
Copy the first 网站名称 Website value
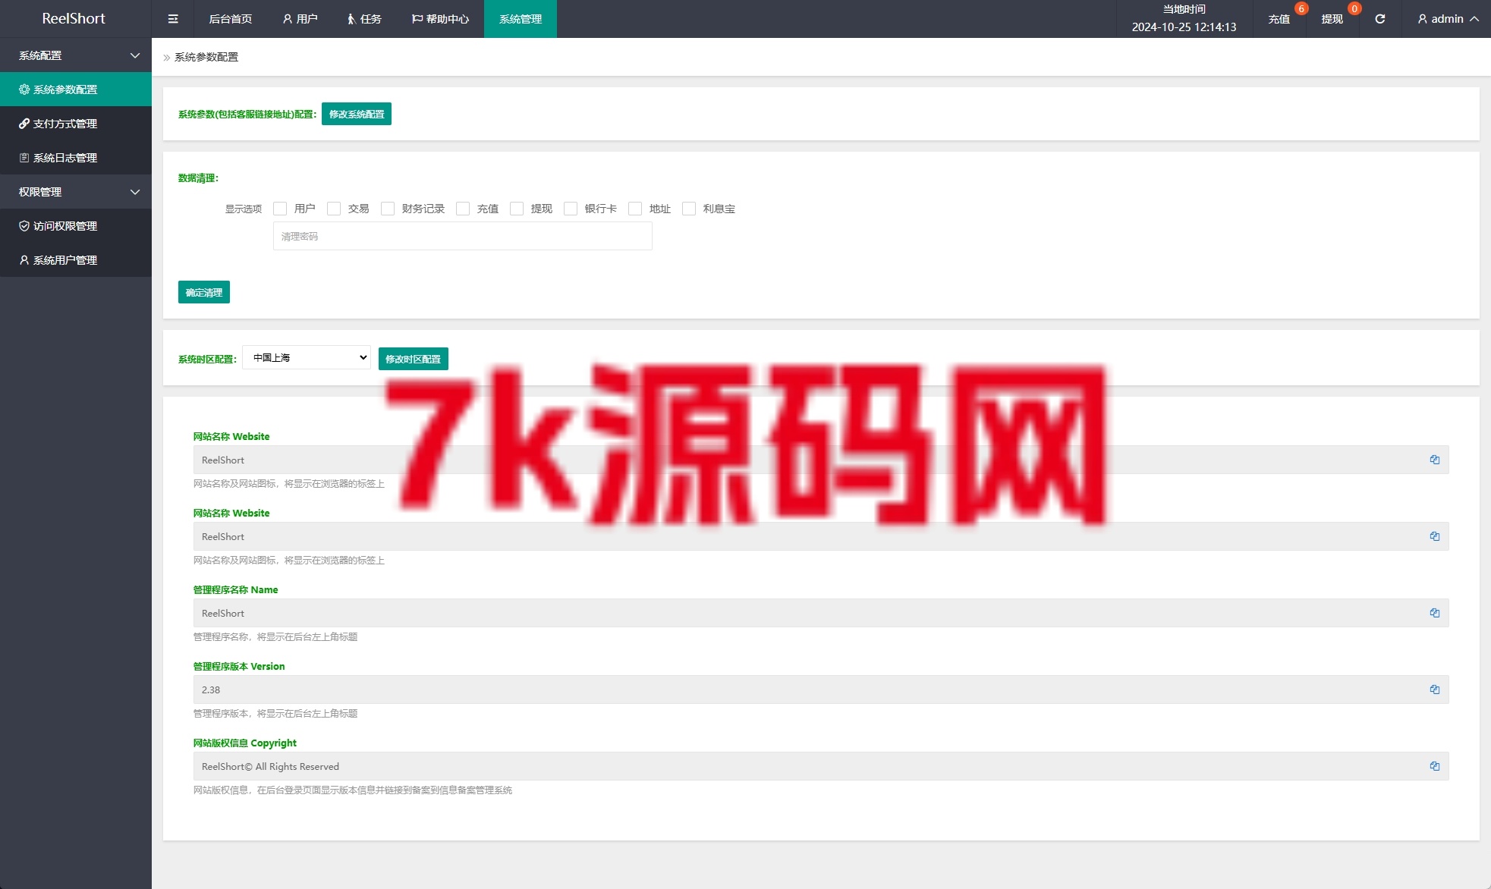coord(1434,460)
